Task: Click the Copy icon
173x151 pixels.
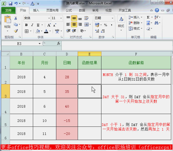Action: coord(16,24)
